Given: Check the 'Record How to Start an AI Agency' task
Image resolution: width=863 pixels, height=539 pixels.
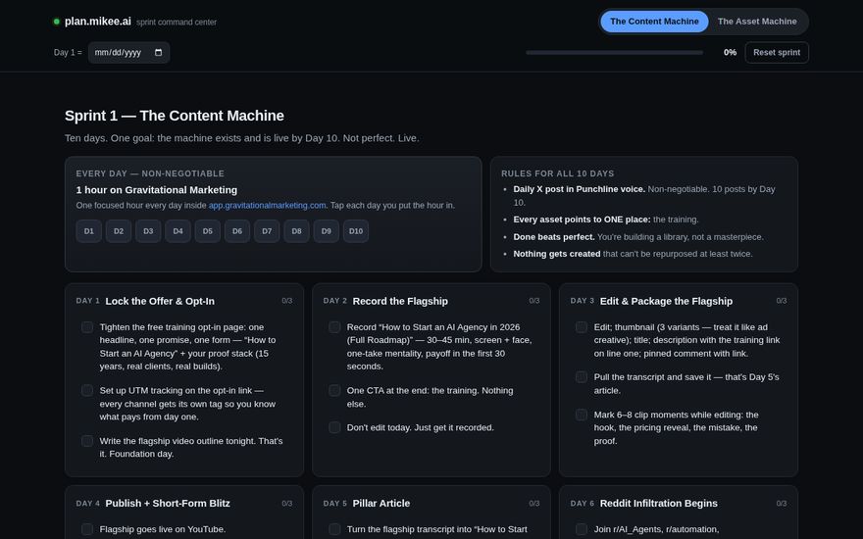Looking at the screenshot, I should pyautogui.click(x=334, y=327).
